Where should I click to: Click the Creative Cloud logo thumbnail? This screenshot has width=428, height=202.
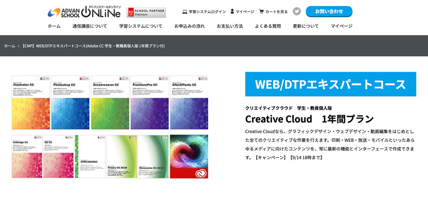pyautogui.click(x=189, y=157)
